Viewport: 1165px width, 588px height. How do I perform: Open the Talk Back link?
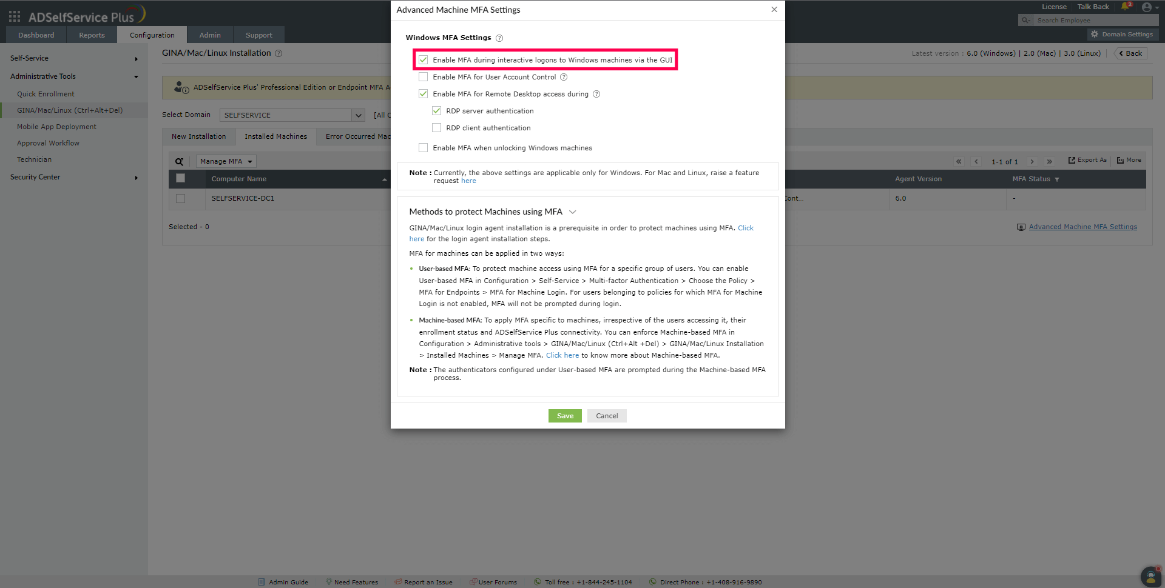pos(1093,7)
